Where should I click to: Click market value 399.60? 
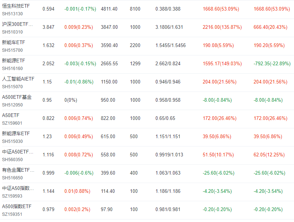pos(108,173)
